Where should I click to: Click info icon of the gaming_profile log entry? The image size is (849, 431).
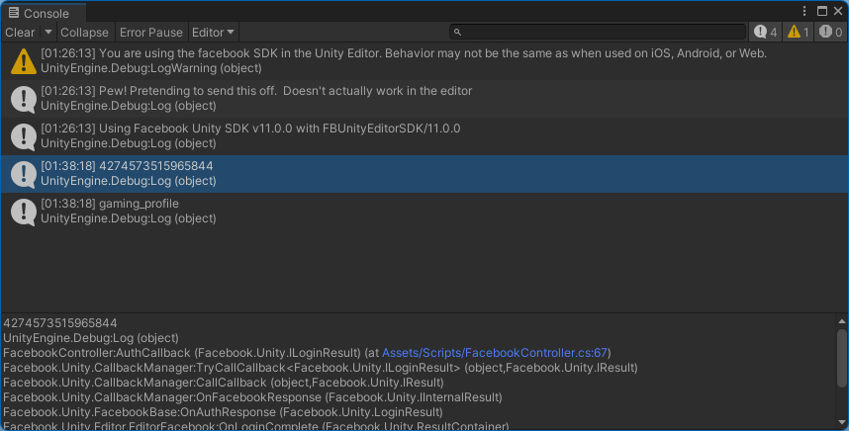tap(24, 212)
